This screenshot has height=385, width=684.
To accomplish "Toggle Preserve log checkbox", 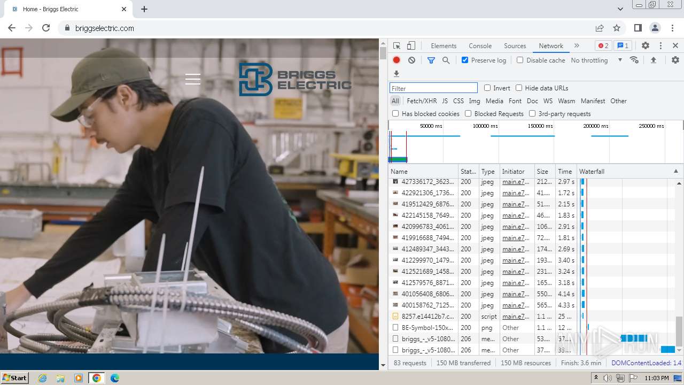I will [x=465, y=60].
